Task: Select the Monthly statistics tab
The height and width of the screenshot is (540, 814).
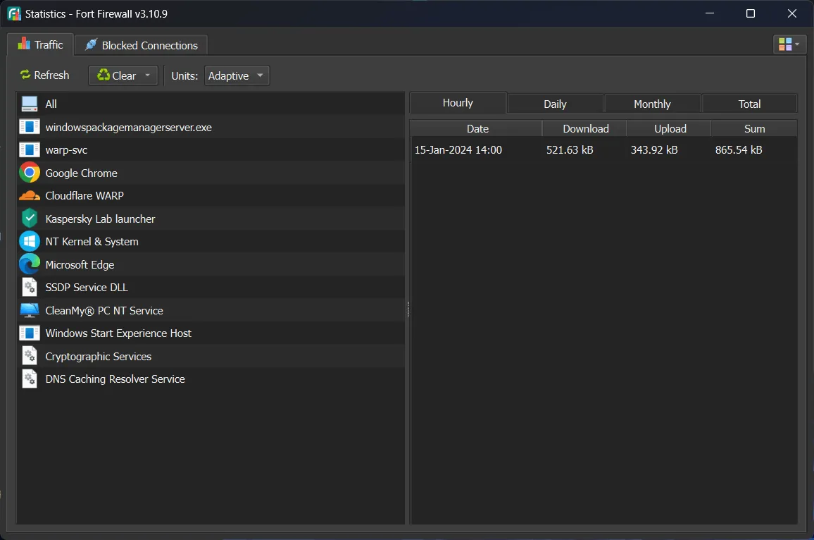Action: (x=652, y=104)
